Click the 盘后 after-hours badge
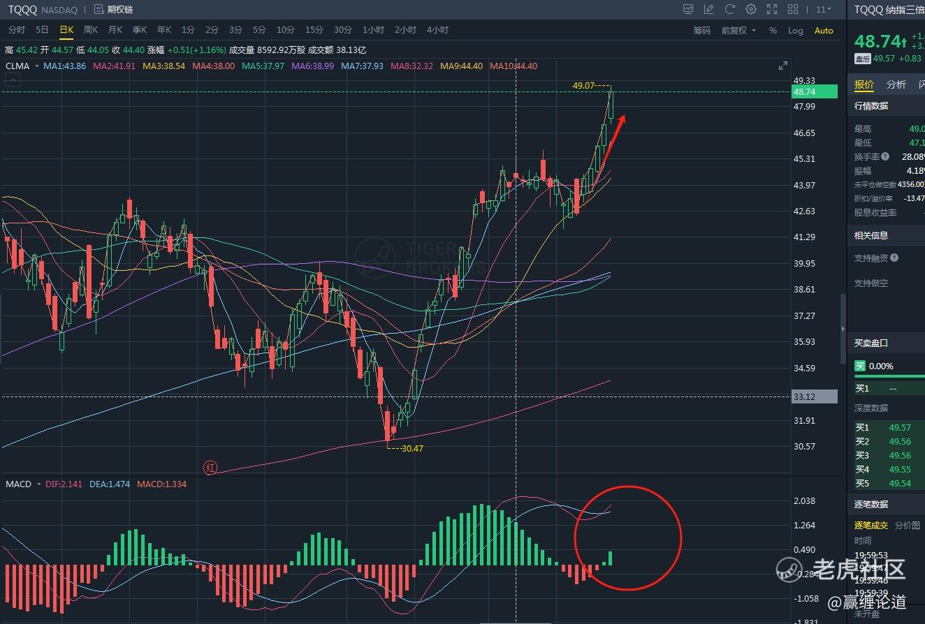This screenshot has height=624, width=925. pyautogui.click(x=863, y=59)
